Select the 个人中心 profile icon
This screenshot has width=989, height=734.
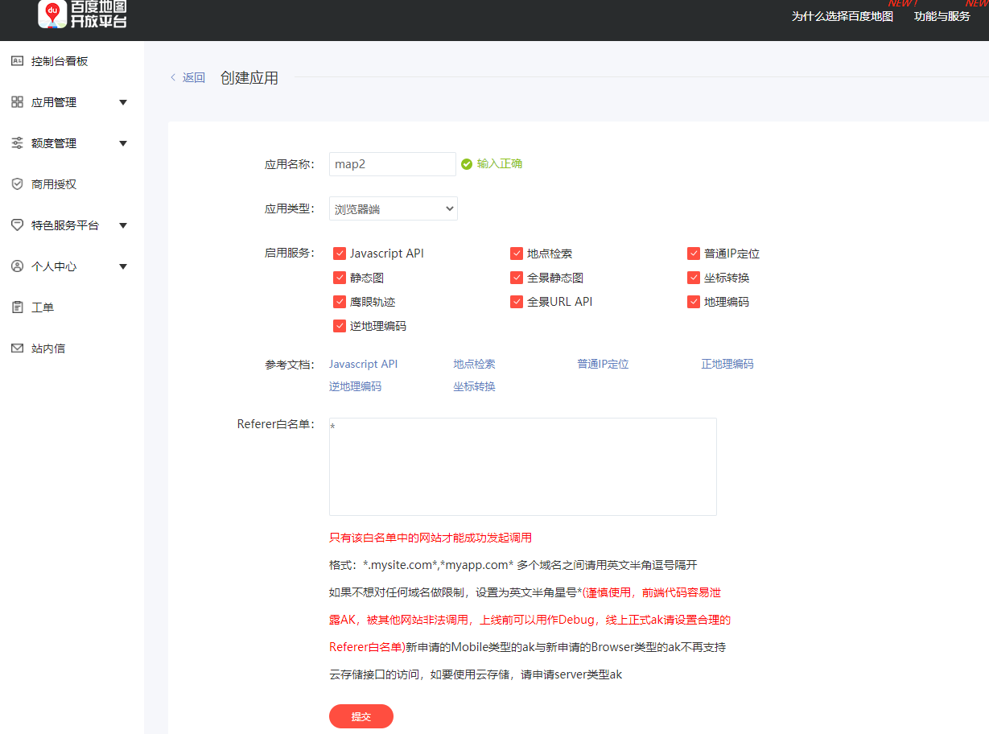pyautogui.click(x=17, y=266)
